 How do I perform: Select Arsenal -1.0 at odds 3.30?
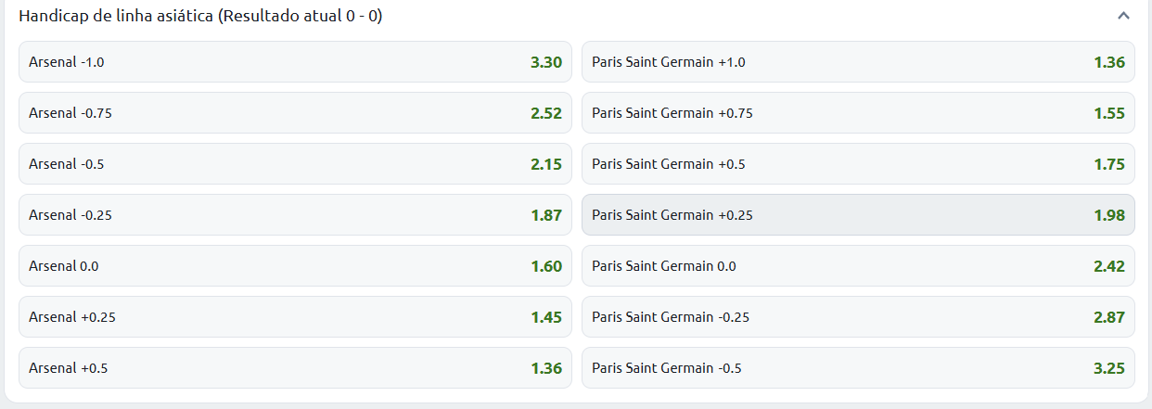coord(295,62)
